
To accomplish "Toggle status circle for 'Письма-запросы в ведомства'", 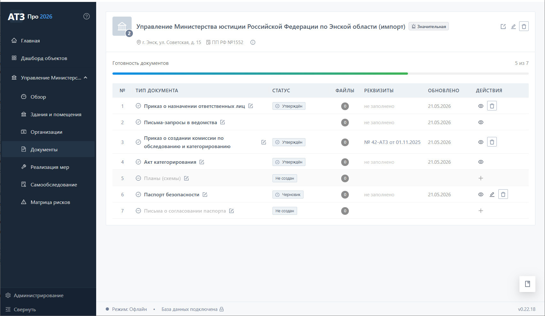I will click(138, 122).
